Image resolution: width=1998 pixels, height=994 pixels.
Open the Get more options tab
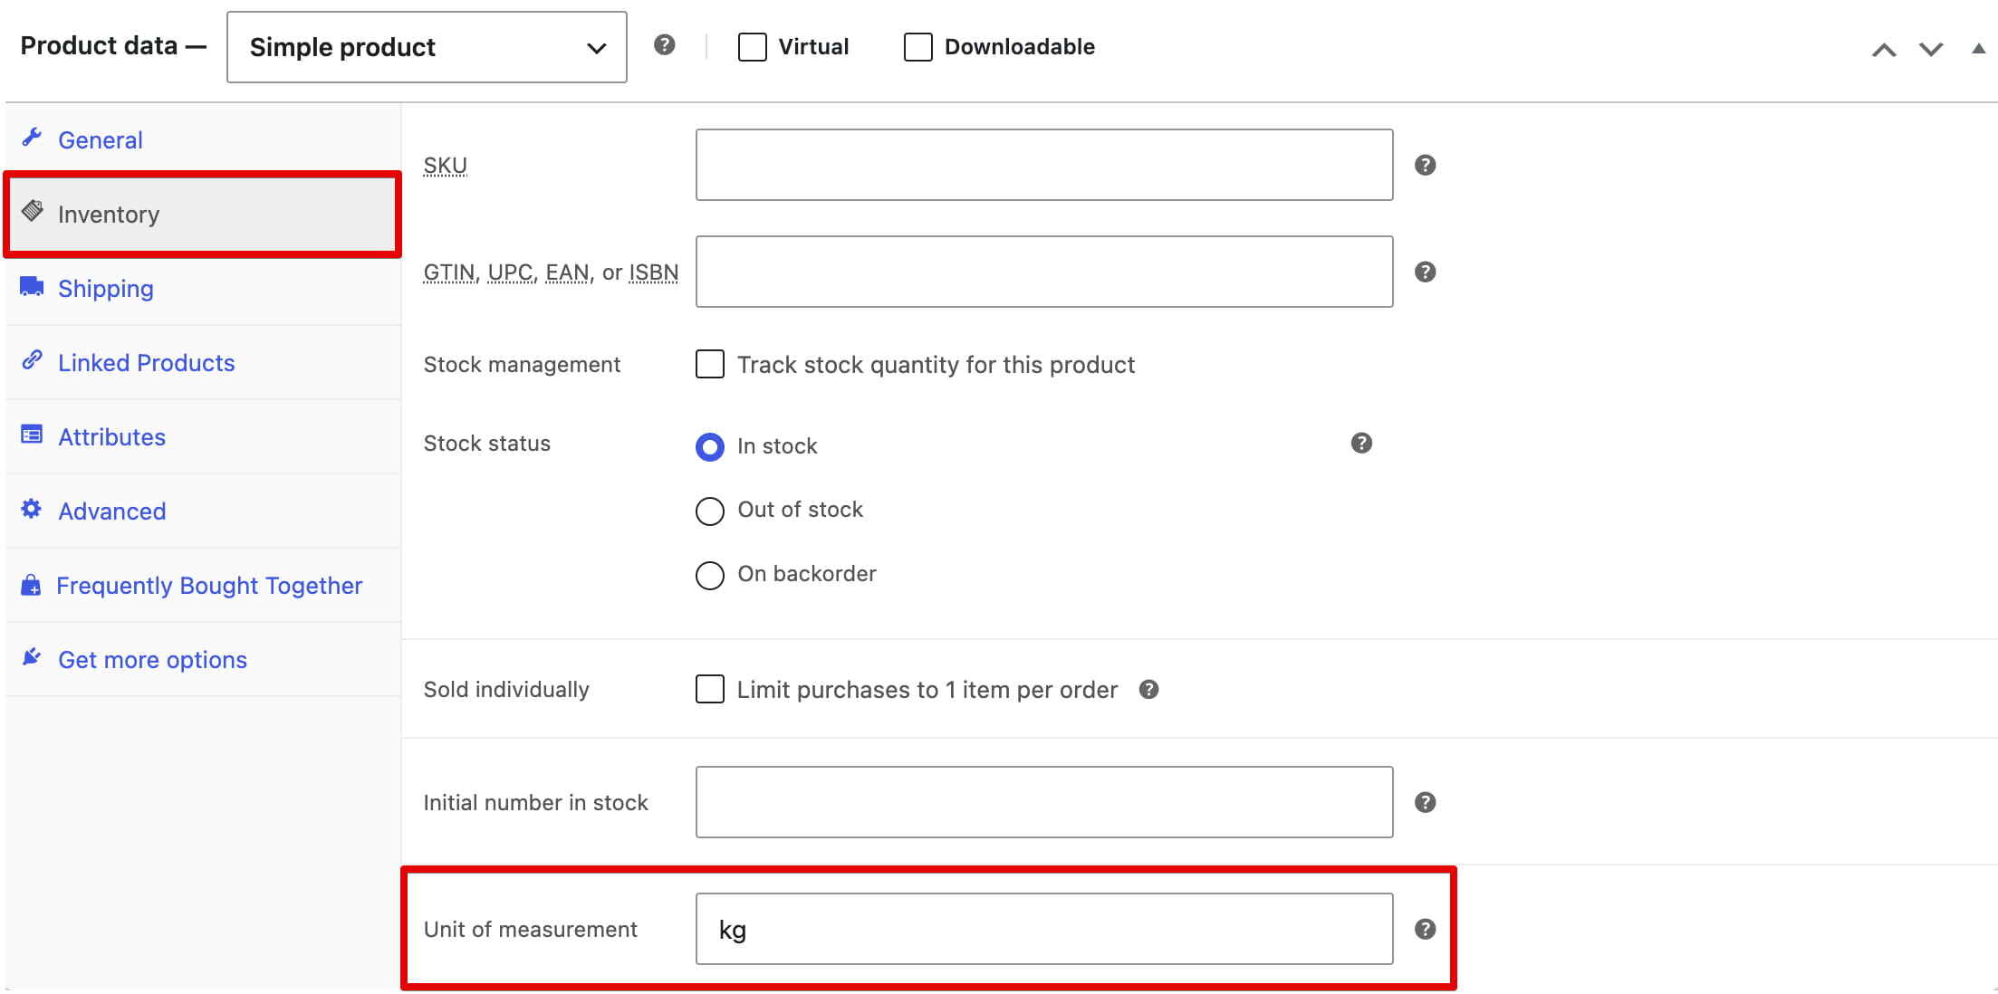click(x=204, y=660)
